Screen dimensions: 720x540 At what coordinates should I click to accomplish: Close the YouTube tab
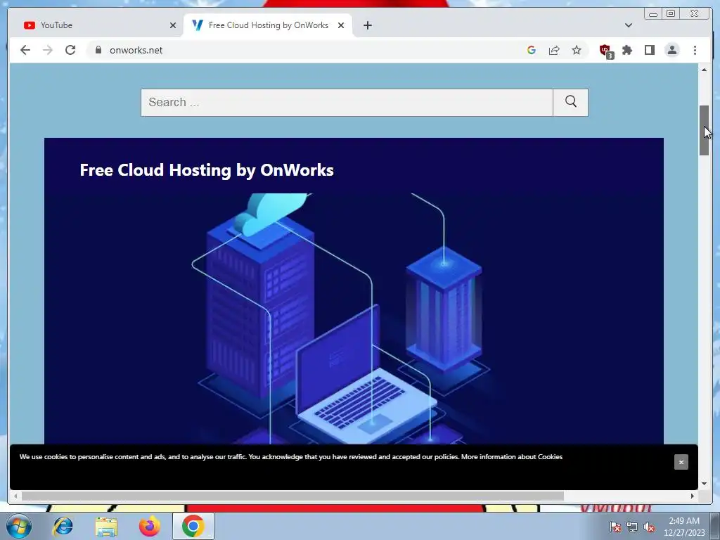click(173, 25)
